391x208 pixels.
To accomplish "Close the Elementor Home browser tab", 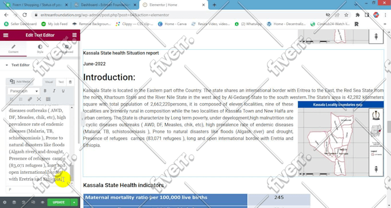I will pyautogui.click(x=204, y=5).
